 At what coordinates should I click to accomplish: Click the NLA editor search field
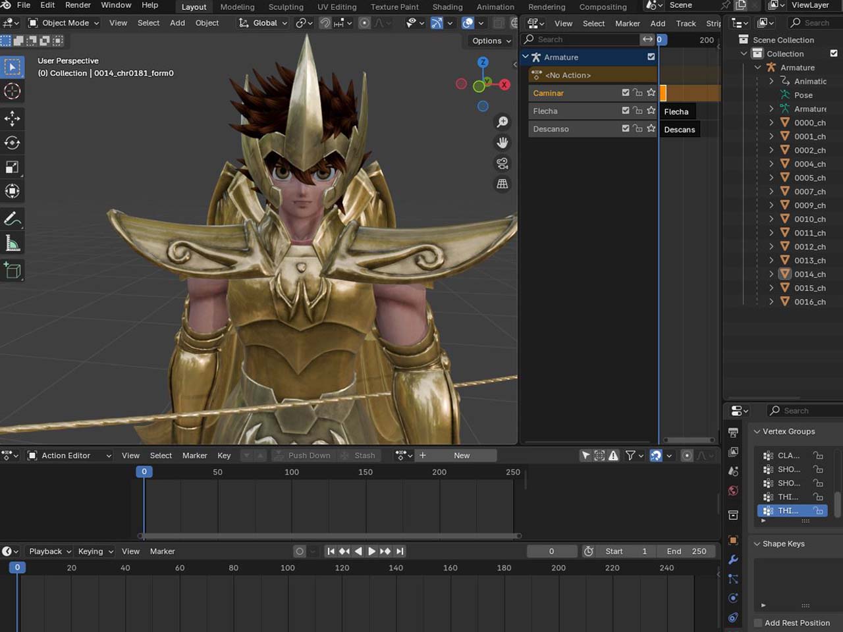580,39
